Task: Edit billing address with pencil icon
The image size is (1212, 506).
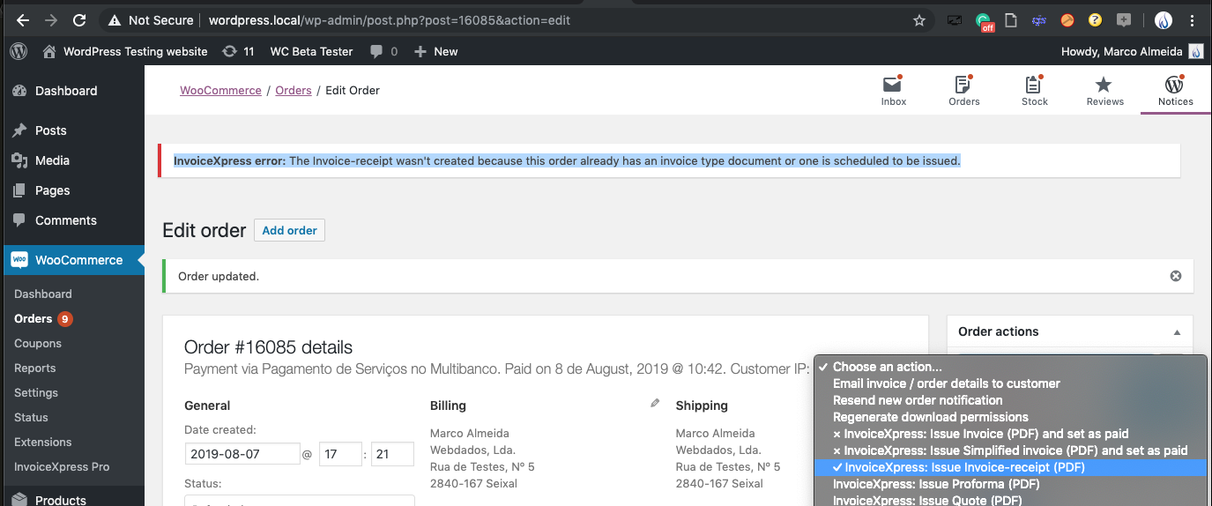Action: tap(655, 403)
